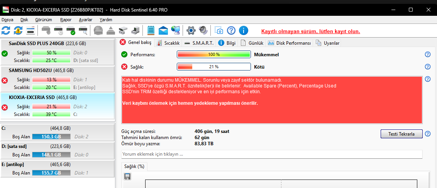Open settings with the gear icon
Viewport: 437px width, 188px height.
click(191, 30)
